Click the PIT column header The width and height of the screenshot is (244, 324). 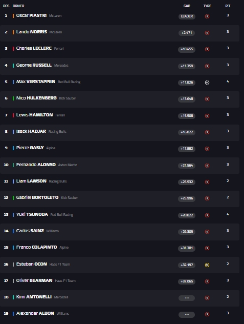pyautogui.click(x=228, y=6)
